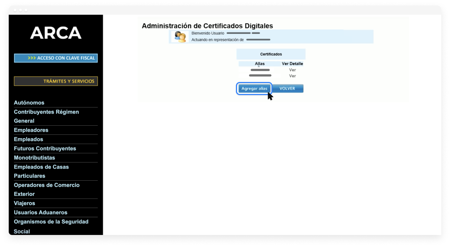Open the Autónomos section
The width and height of the screenshot is (450, 247).
29,103
